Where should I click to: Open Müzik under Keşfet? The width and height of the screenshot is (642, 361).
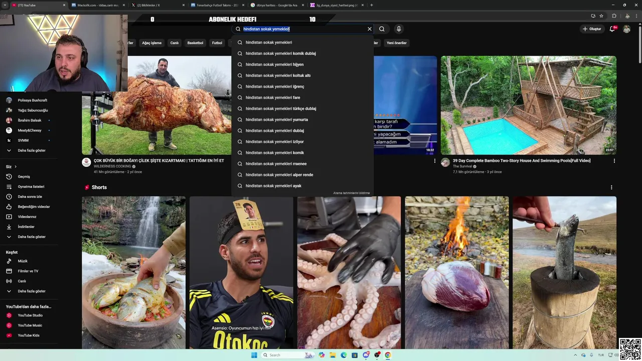(x=23, y=261)
